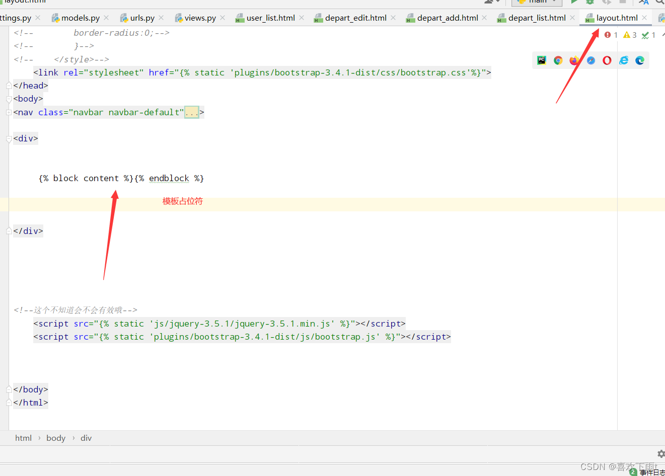
Task: Close the urls.py tab
Action: [x=161, y=18]
